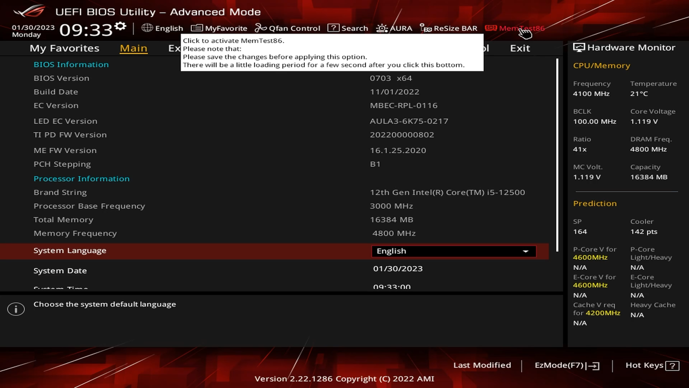Switch to EZ Mode with the F7 button
The height and width of the screenshot is (388, 689).
coord(566,365)
